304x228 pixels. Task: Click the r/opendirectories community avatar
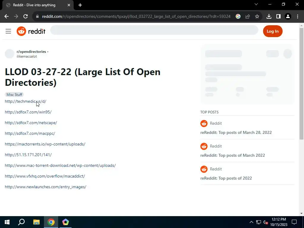point(9,54)
